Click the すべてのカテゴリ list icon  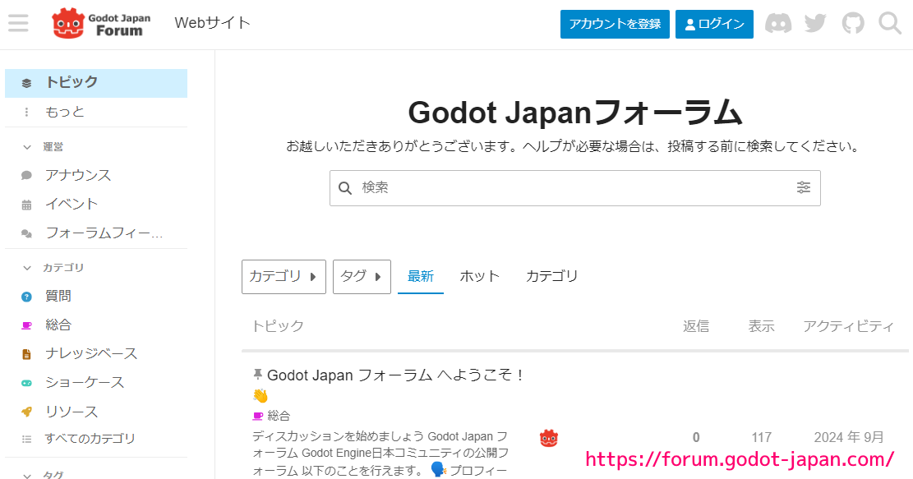click(x=26, y=439)
